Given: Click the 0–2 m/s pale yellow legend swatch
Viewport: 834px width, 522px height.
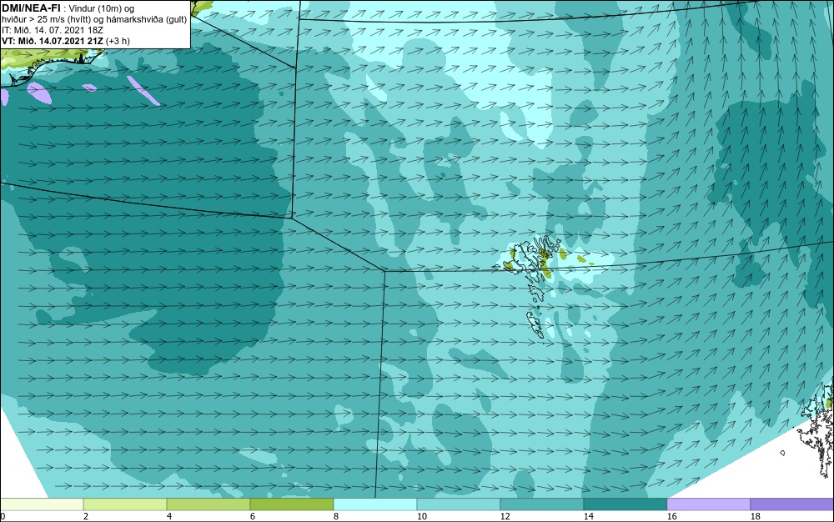Looking at the screenshot, I should 42,504.
